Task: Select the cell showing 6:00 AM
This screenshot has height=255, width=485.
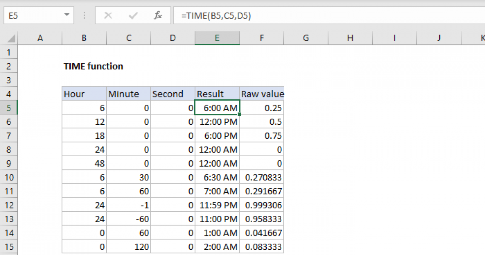Action: 217,108
